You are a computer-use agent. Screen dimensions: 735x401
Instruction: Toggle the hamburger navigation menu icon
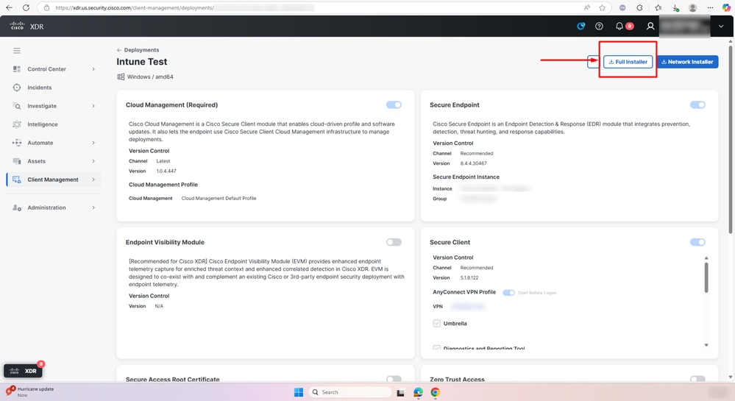point(17,51)
